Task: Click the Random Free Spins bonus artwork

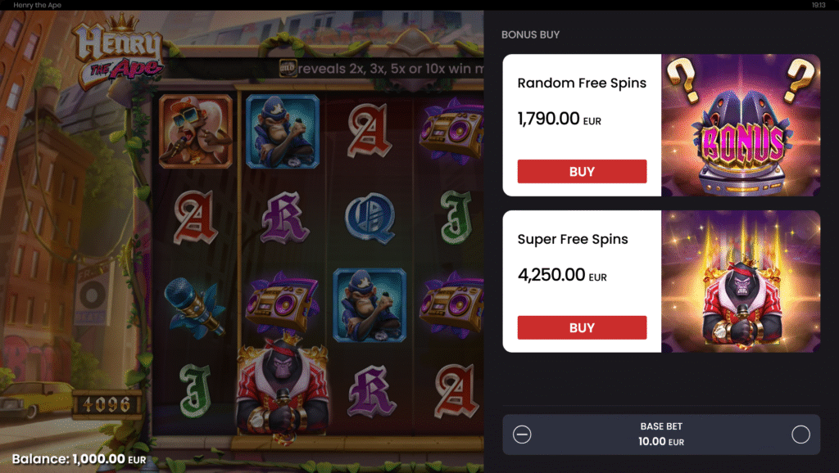Action: click(741, 125)
